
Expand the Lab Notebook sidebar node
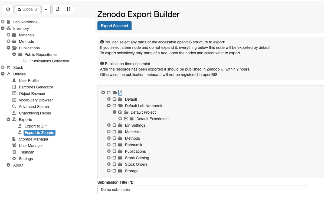[3, 22]
